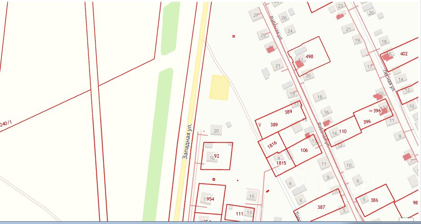Select cadastral parcel 111
Viewport: 421px width, 224px height.
(240, 214)
